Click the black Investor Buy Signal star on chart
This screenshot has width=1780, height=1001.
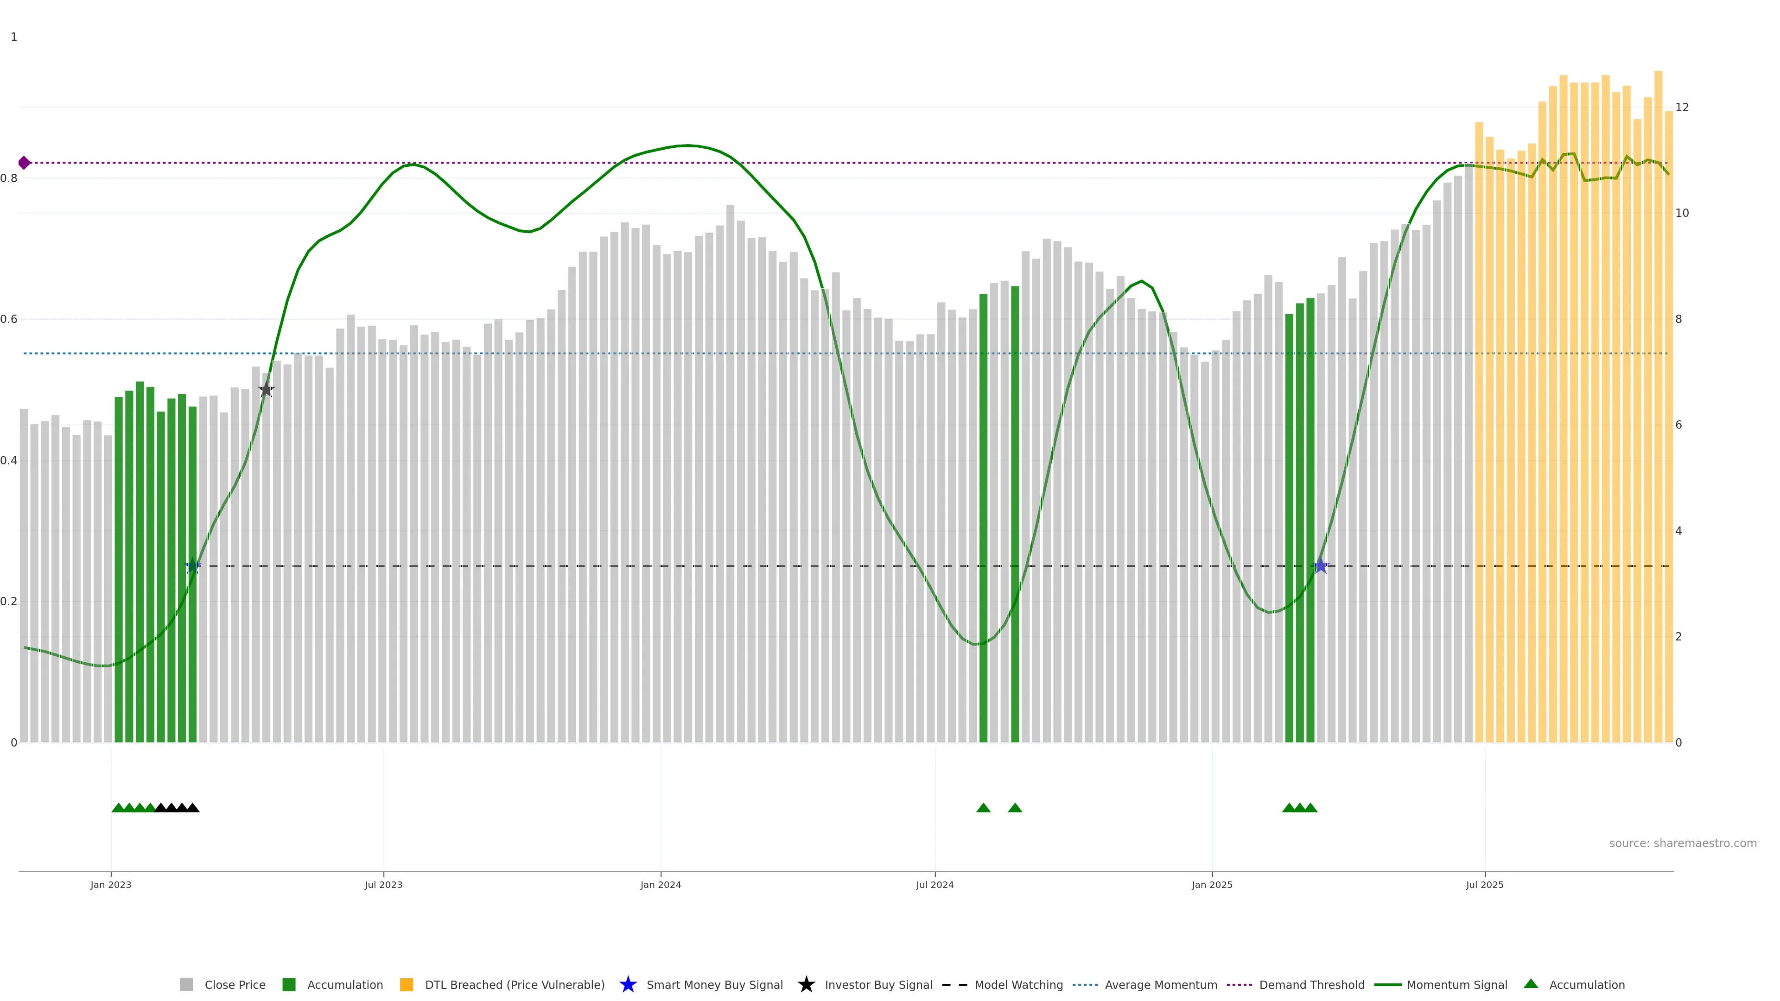click(x=267, y=390)
